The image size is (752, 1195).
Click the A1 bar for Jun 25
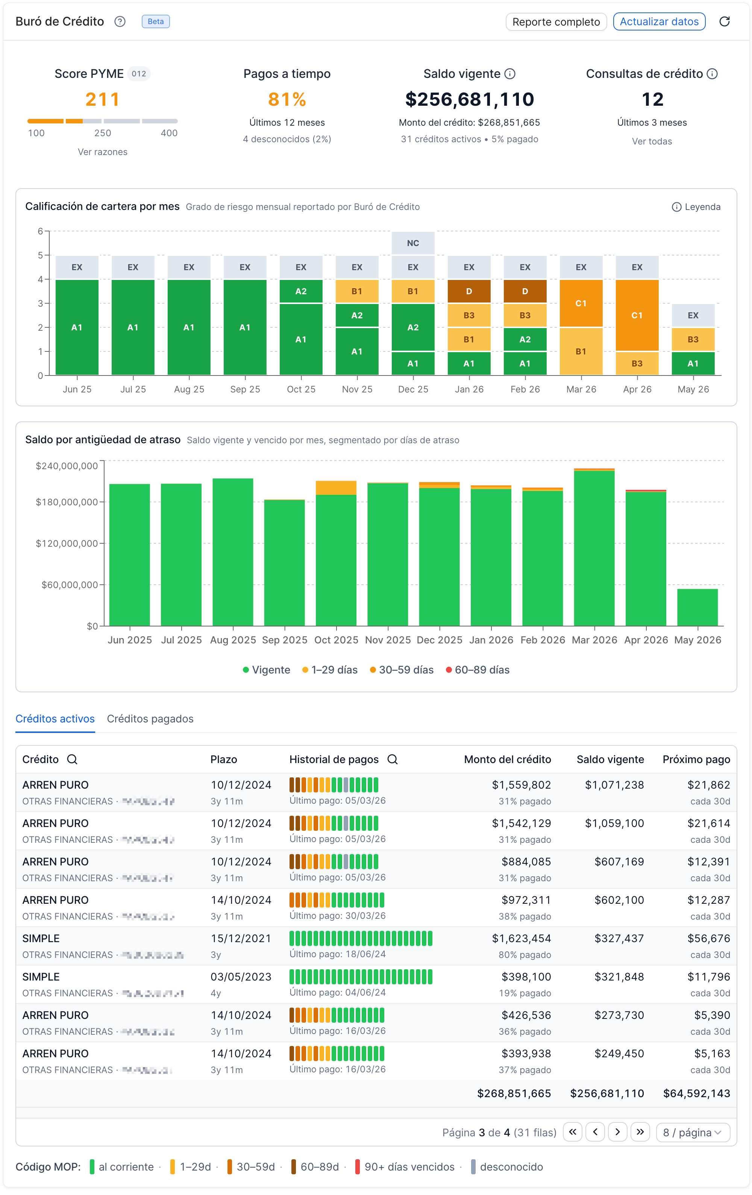[77, 327]
